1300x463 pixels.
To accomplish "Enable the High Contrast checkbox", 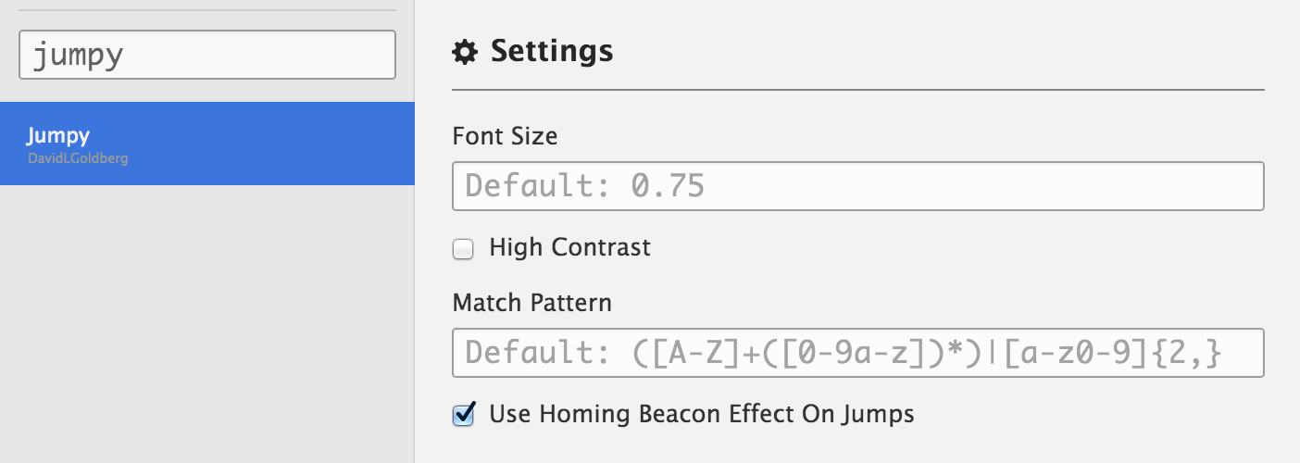I will (x=463, y=248).
